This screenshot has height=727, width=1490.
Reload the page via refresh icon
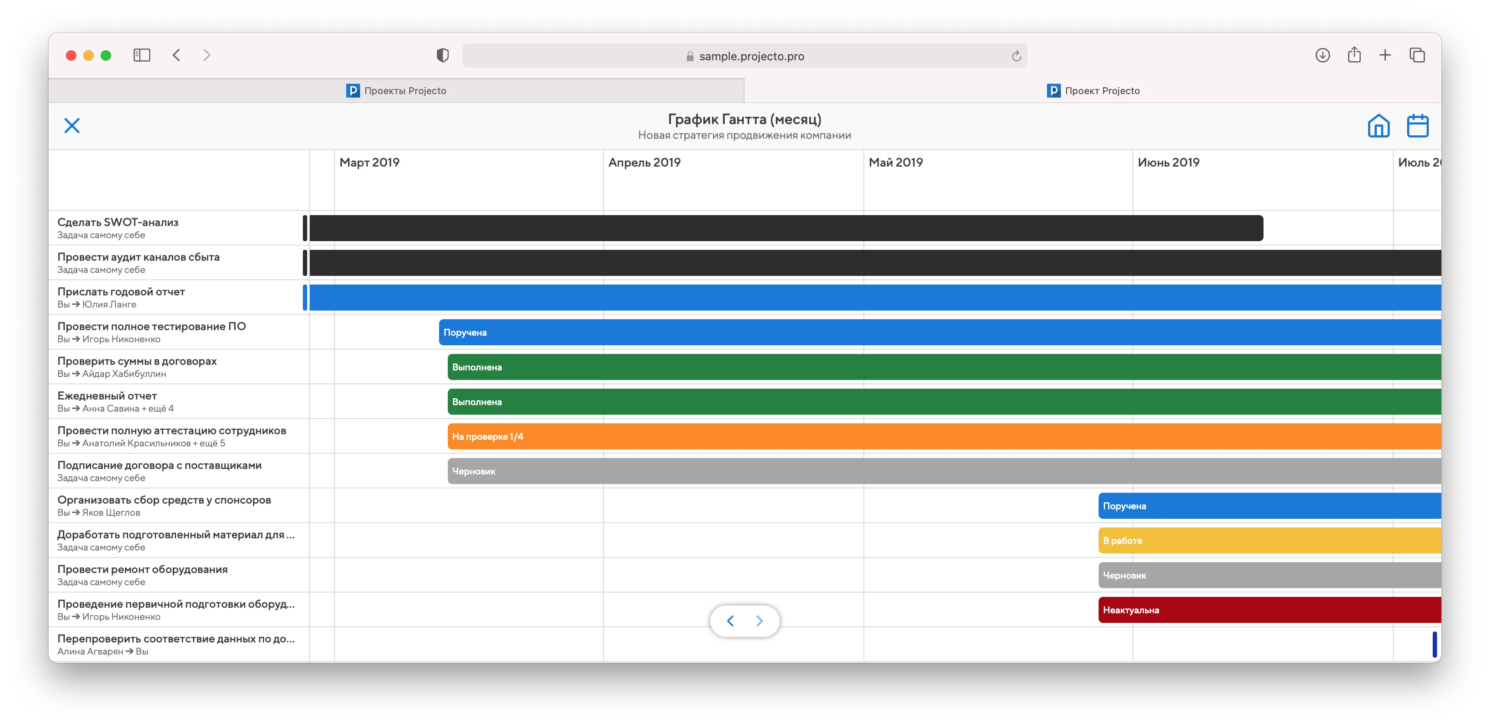pos(1016,56)
